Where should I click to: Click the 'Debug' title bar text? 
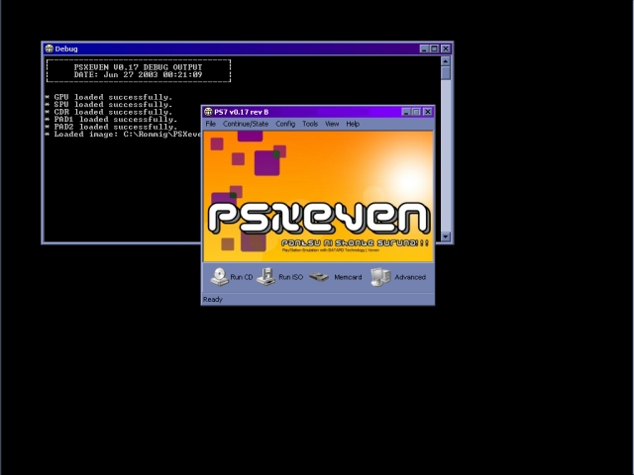coord(66,48)
